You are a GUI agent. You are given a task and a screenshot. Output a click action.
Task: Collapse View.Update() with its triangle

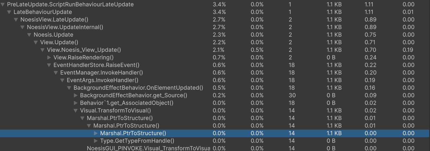36,42
